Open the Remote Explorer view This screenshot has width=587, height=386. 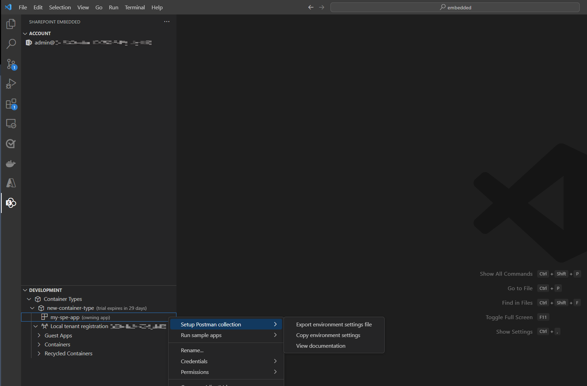11,123
